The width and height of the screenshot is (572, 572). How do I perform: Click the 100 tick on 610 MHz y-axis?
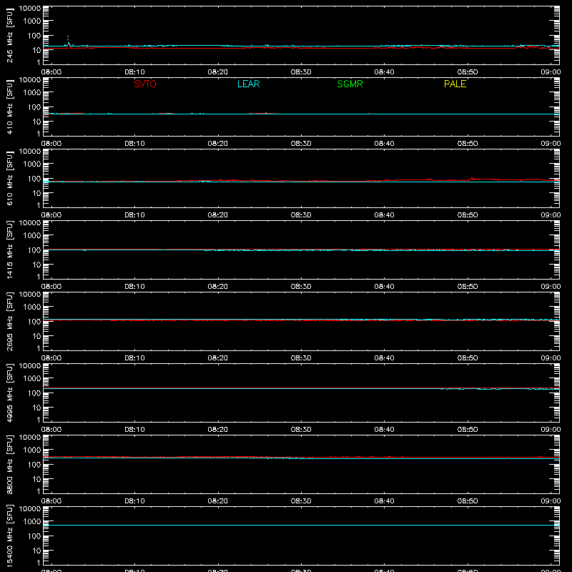point(34,179)
